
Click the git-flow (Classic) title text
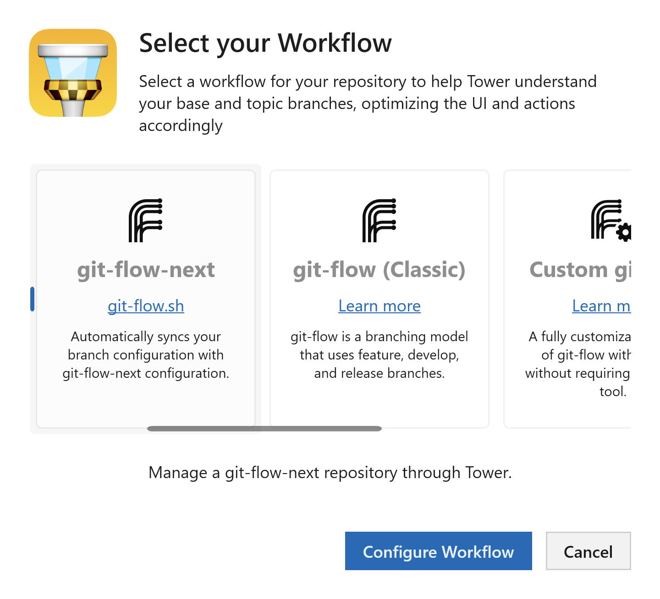click(x=379, y=269)
